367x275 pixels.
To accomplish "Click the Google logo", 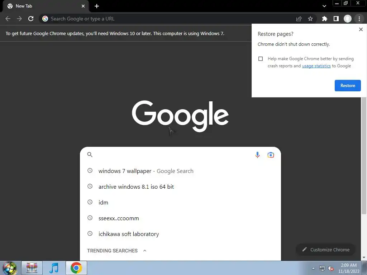I will point(180,116).
